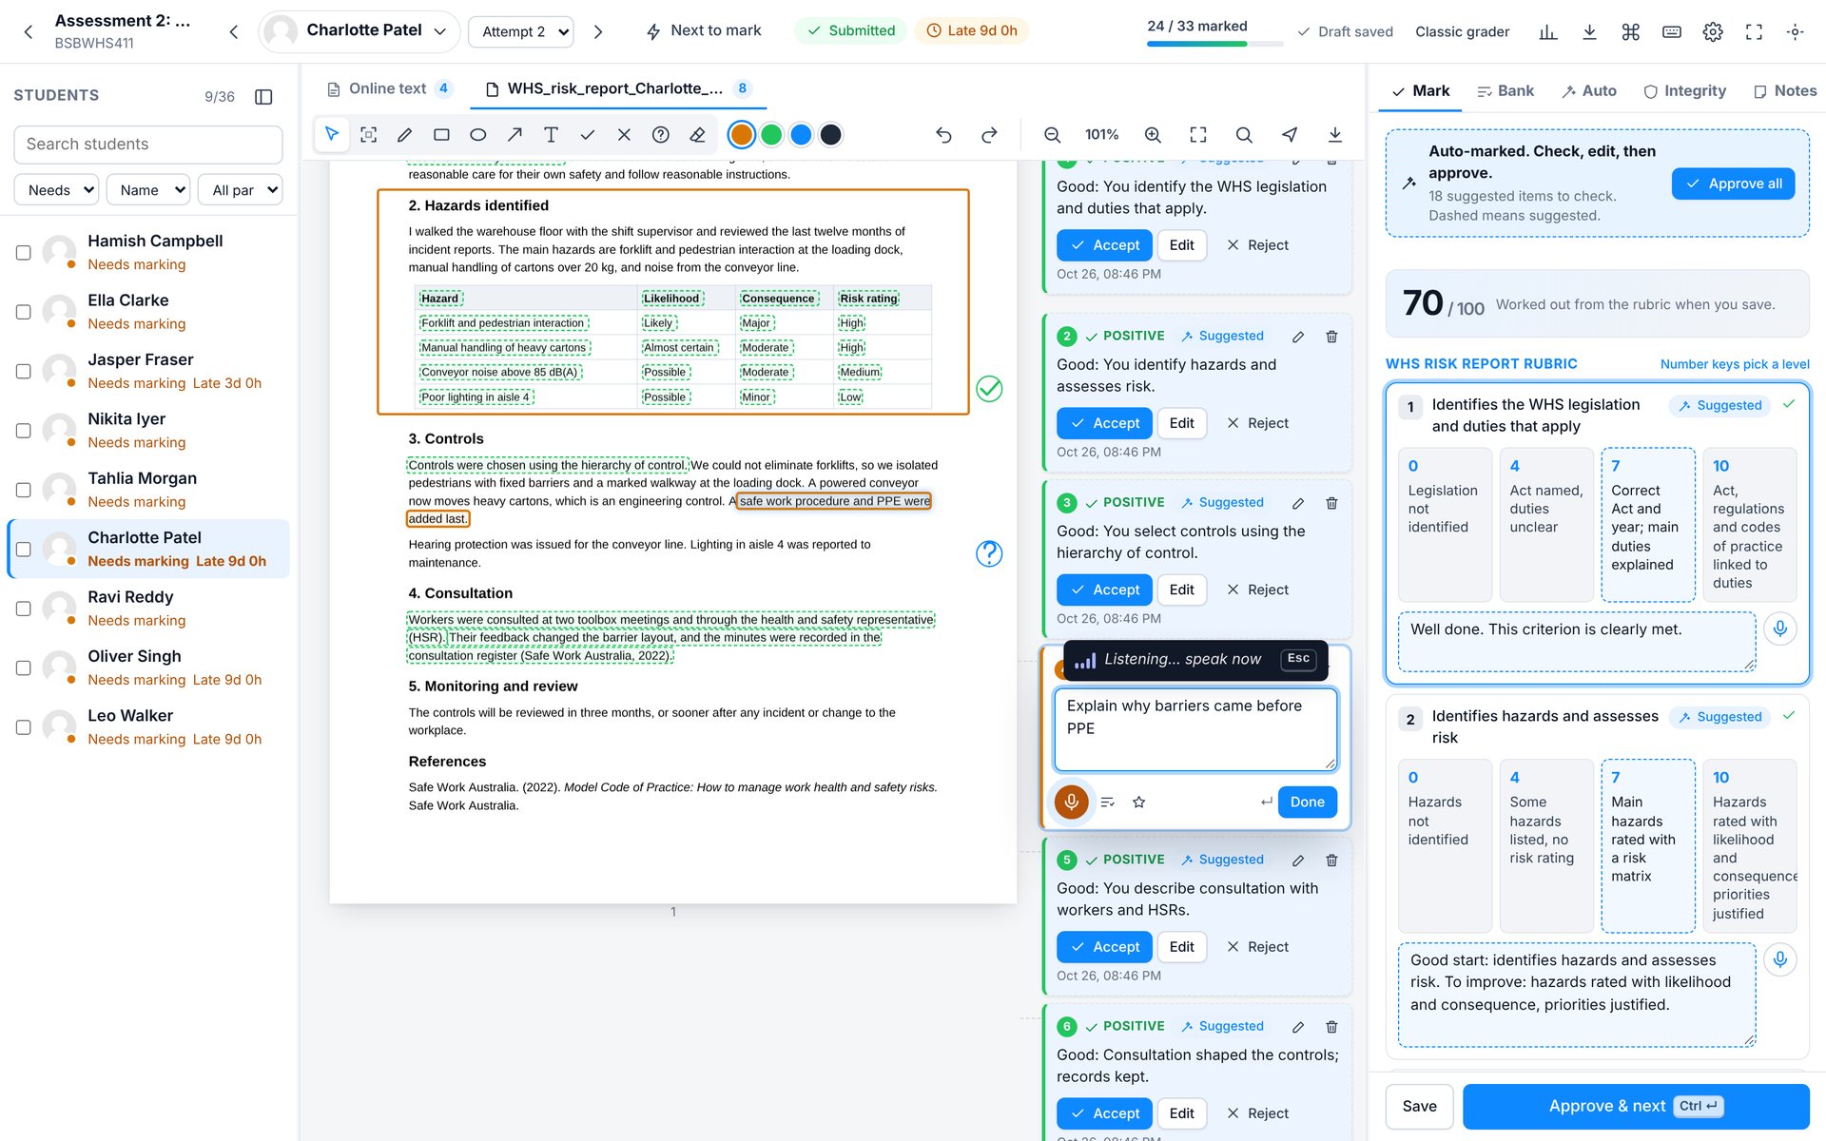Click the Search students field
The image size is (1826, 1141).
[x=148, y=145]
